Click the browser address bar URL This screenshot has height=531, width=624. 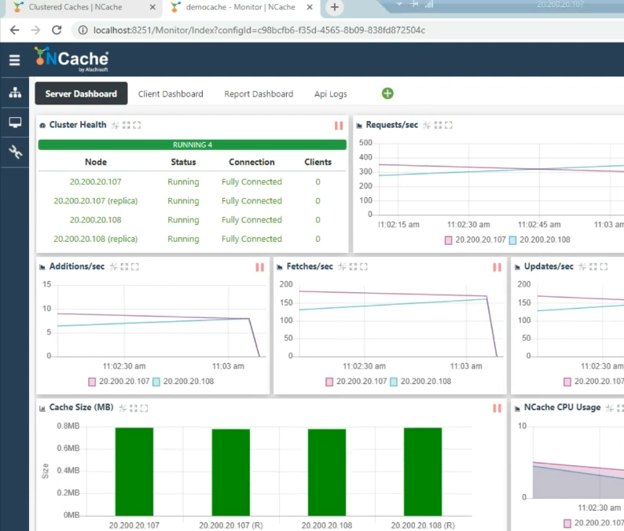(x=259, y=30)
